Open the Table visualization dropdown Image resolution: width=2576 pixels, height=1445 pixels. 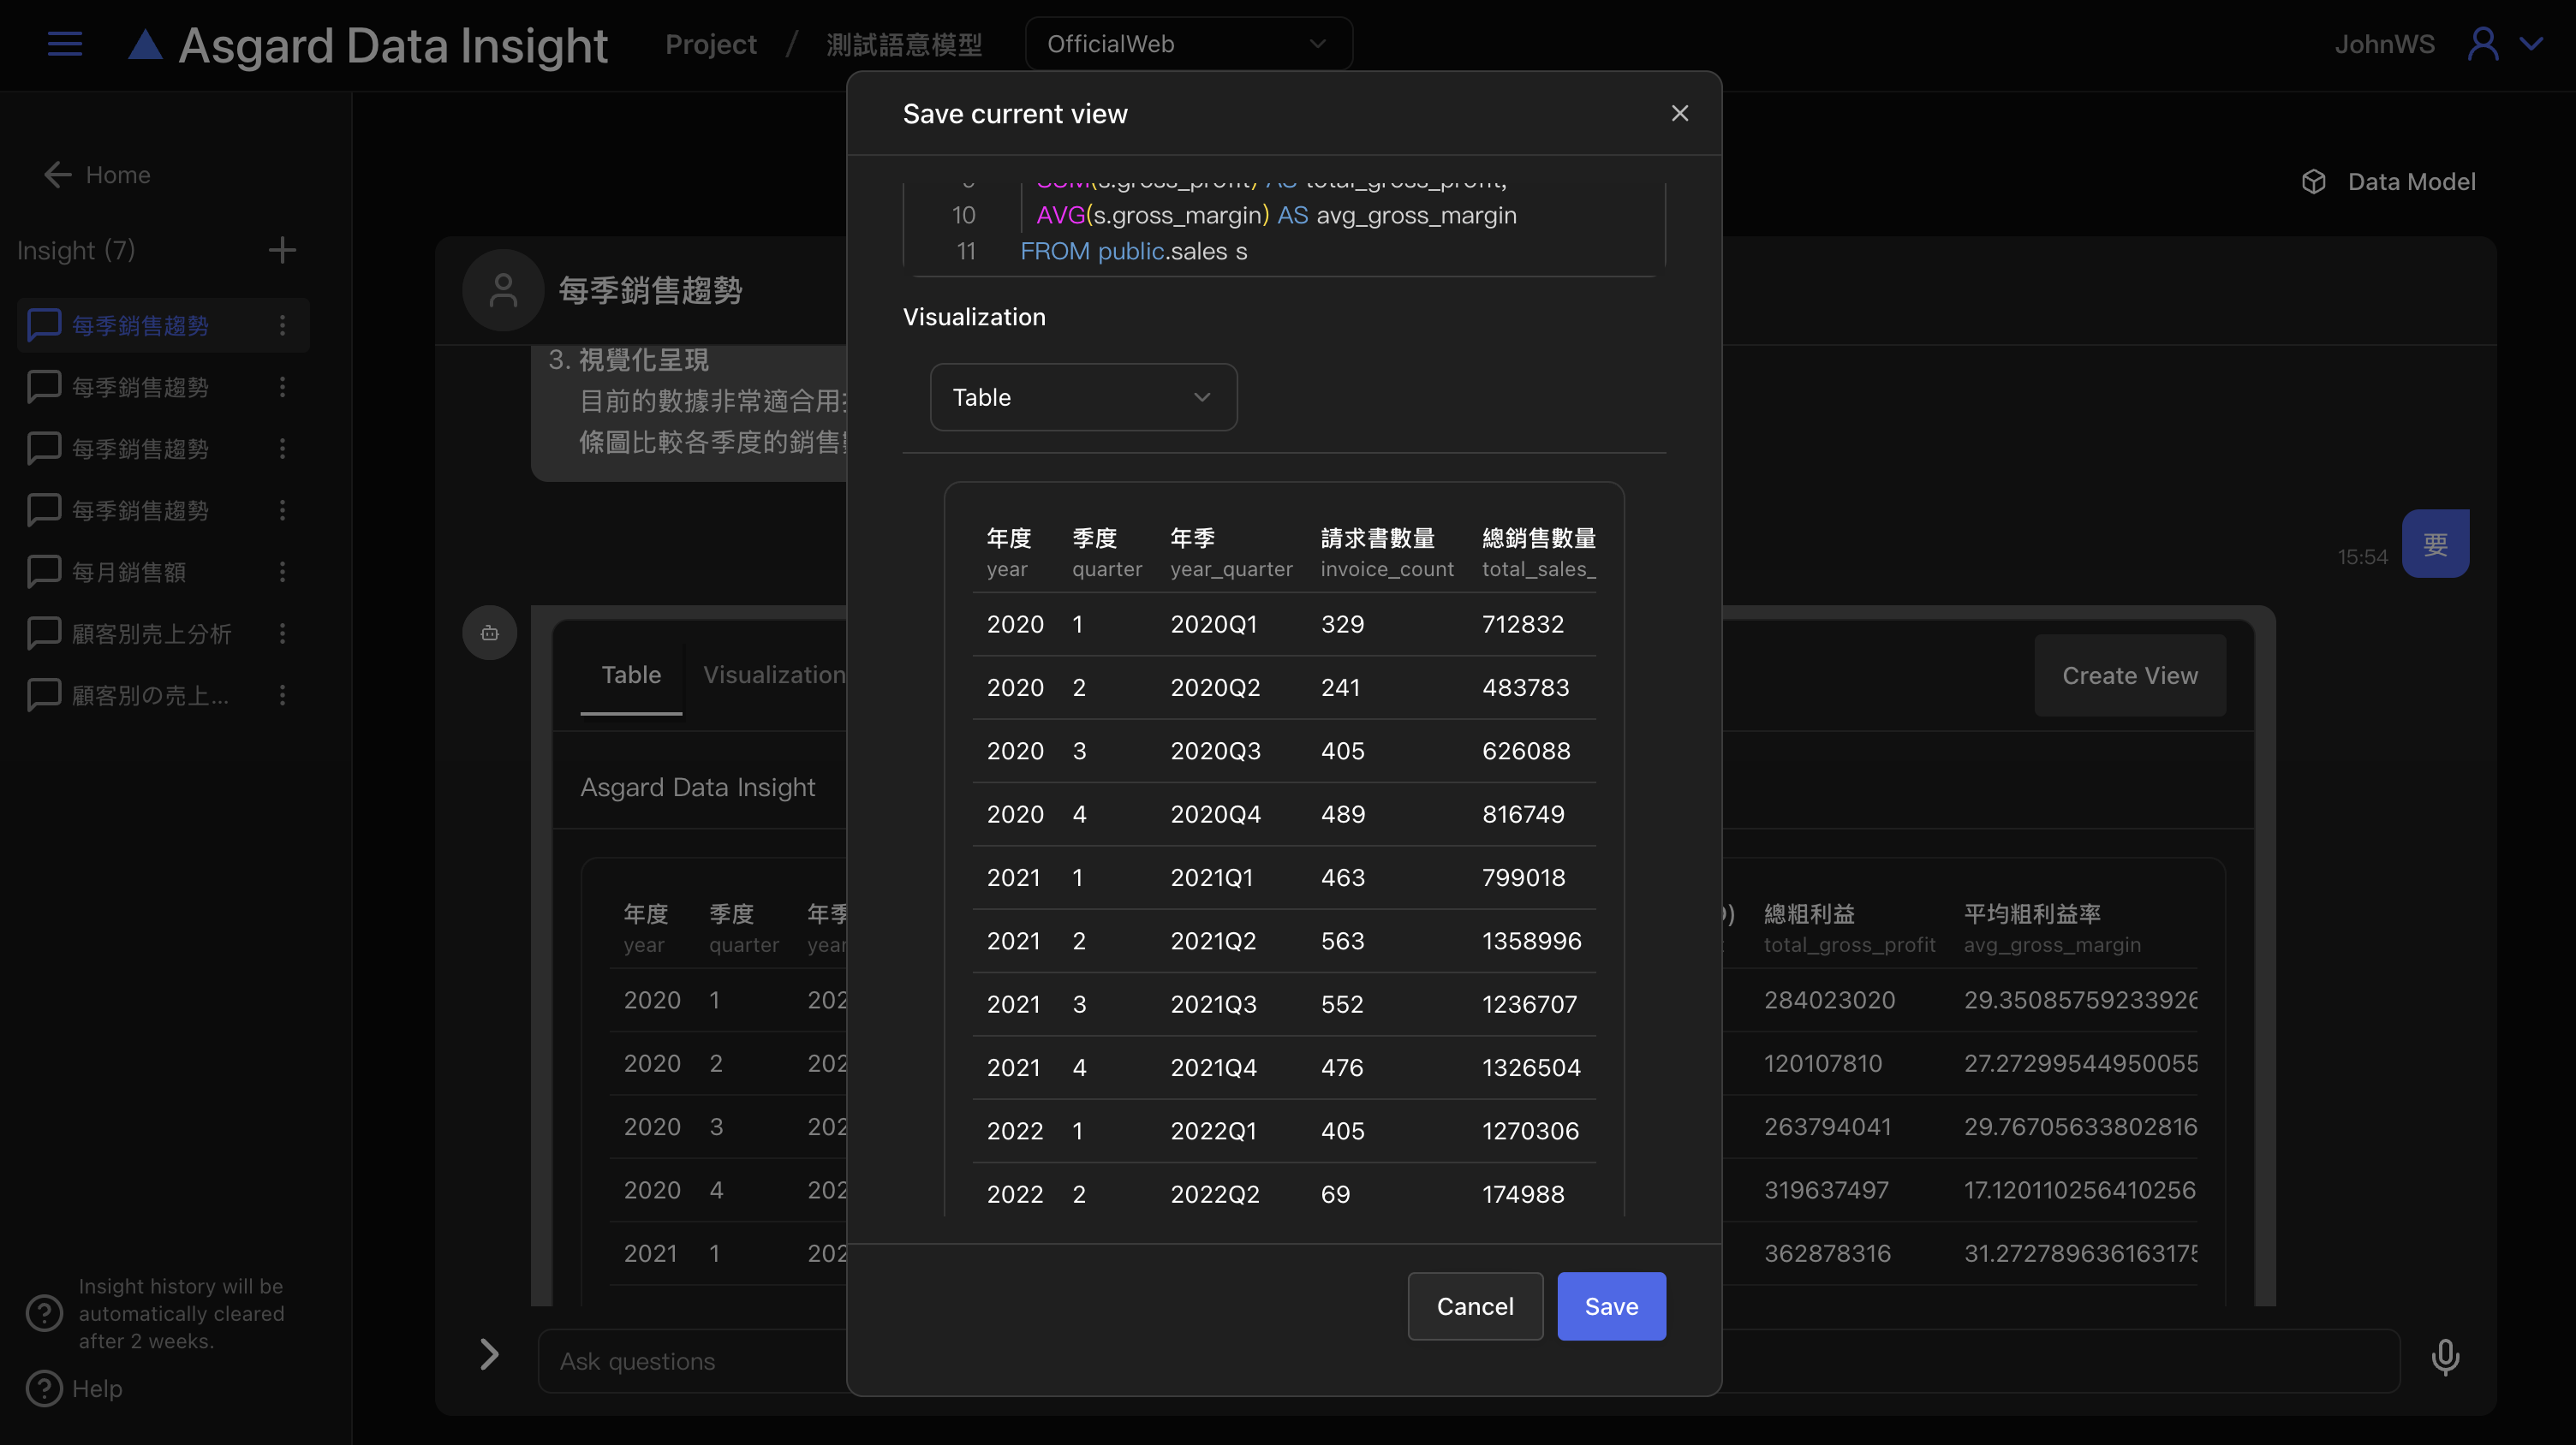tap(1083, 398)
